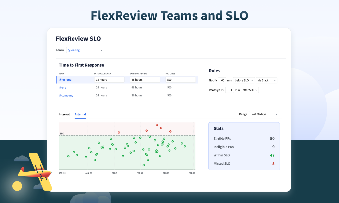Open the @eng team link
The image size is (339, 203).
62,88
